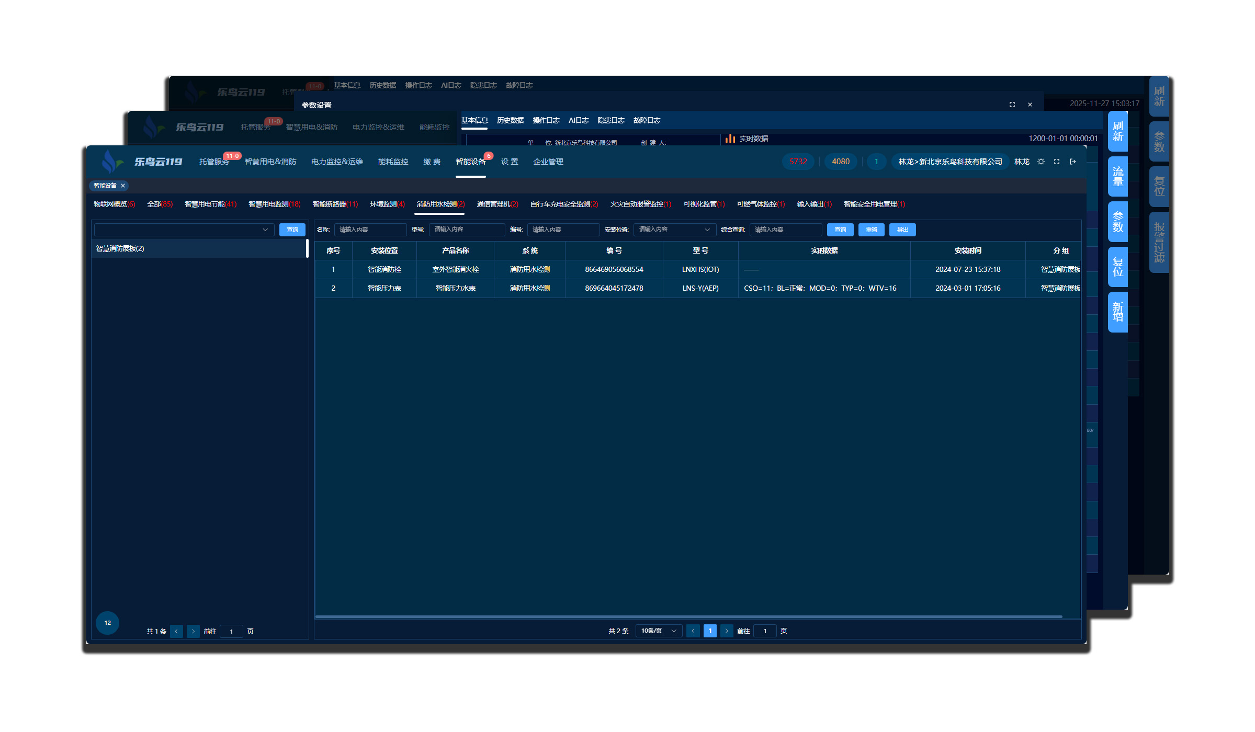Expand the left panel group dropdown
This screenshot has width=1255, height=732.
pyautogui.click(x=184, y=230)
